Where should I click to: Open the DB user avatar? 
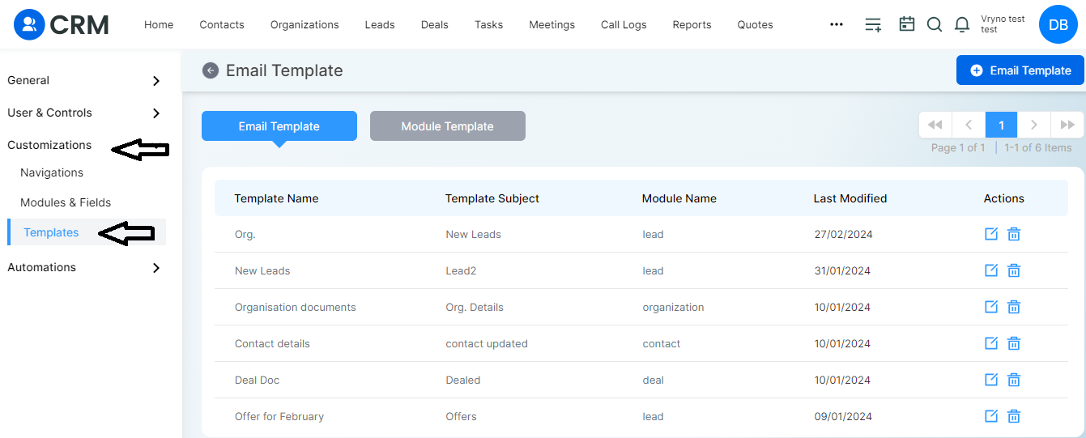click(1058, 24)
